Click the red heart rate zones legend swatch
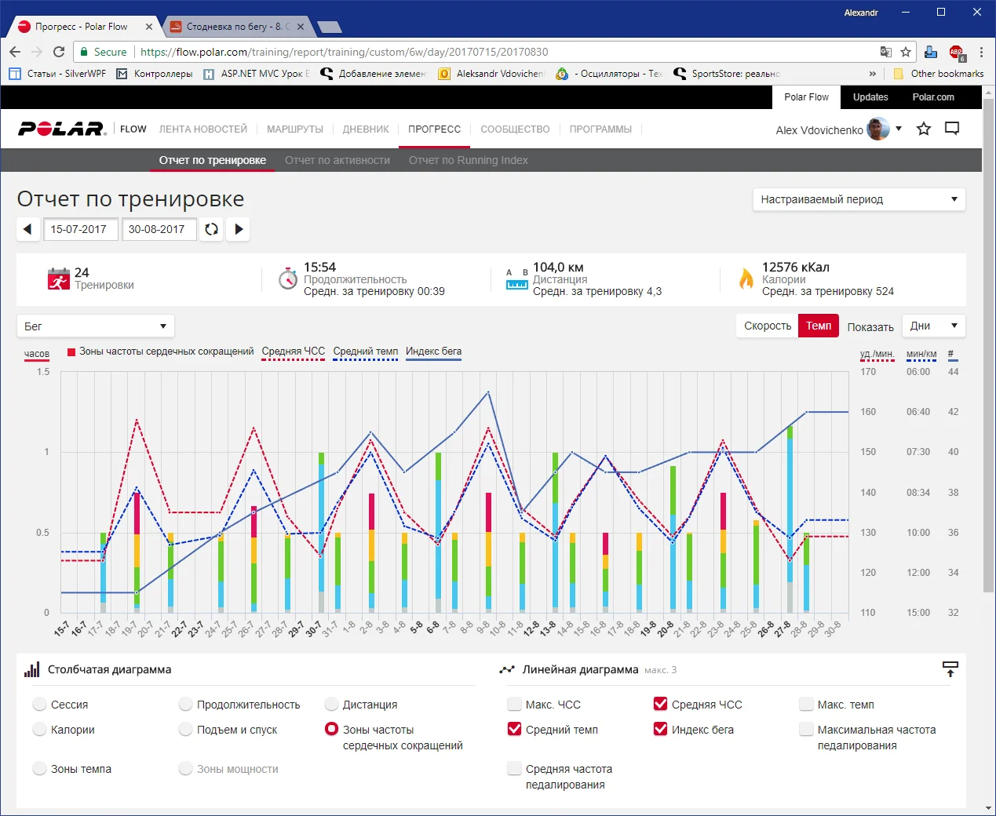996x816 pixels. click(71, 352)
